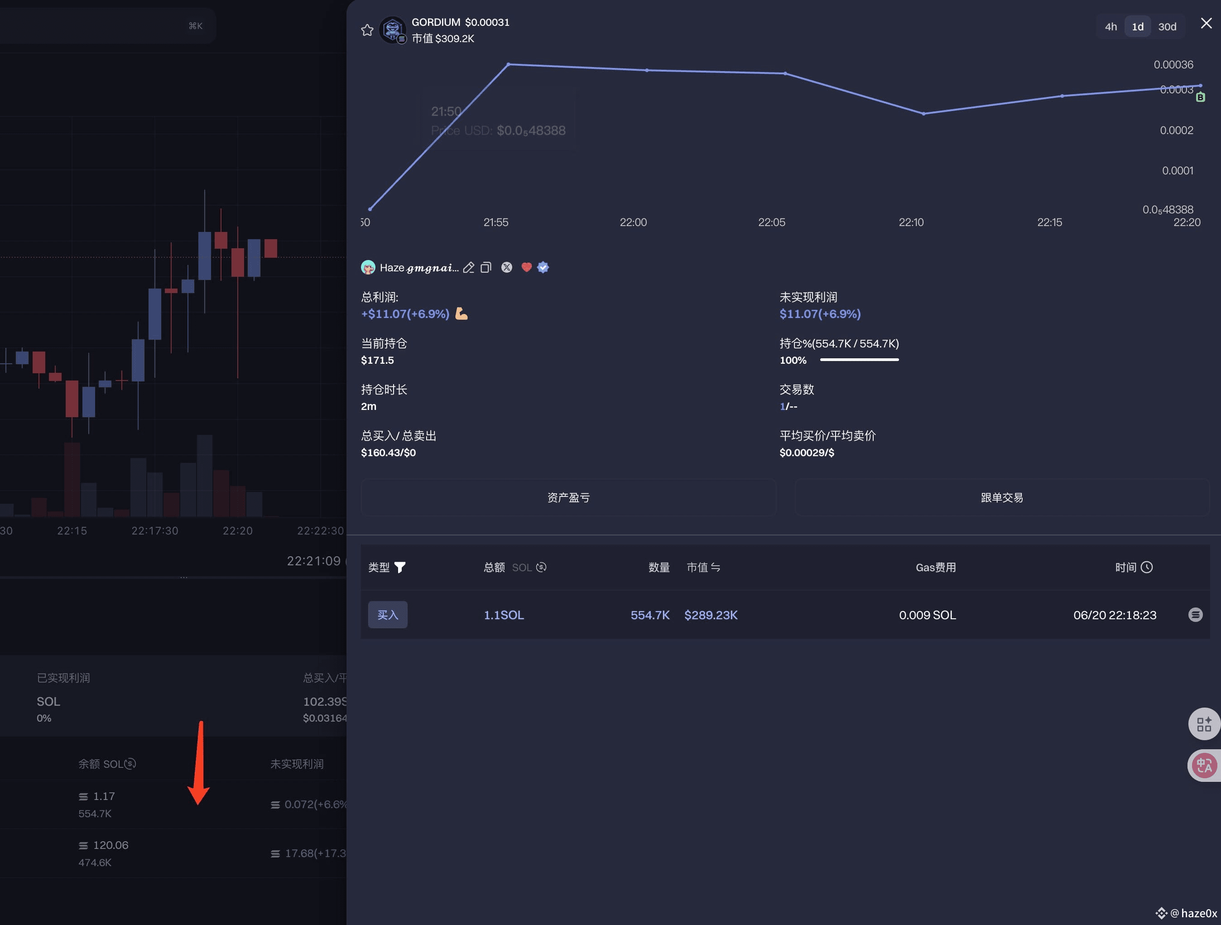Click the $171.5 current holding value
The height and width of the screenshot is (925, 1221).
coord(377,361)
